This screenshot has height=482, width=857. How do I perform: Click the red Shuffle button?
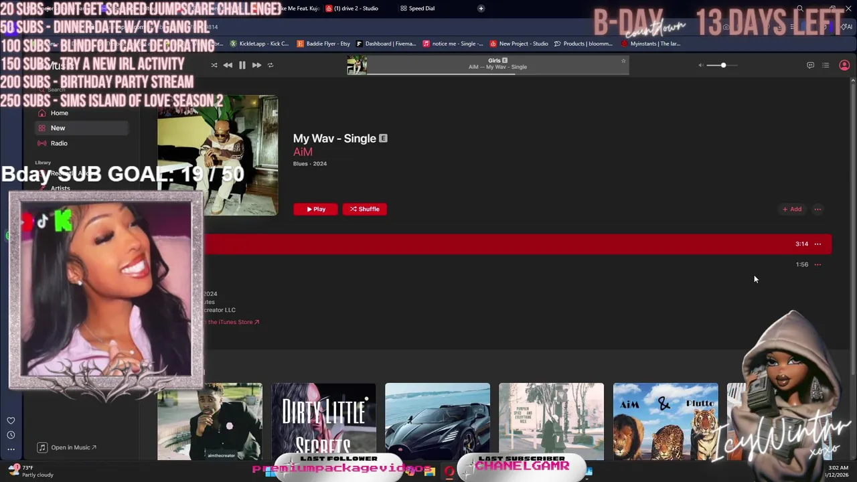[365, 209]
